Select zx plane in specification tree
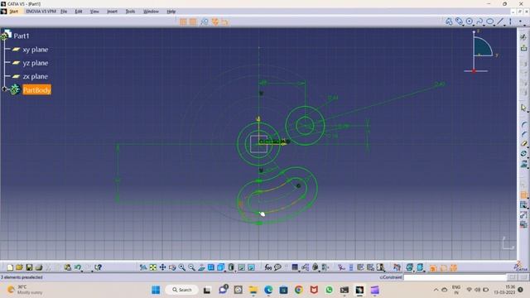Image resolution: width=530 pixels, height=298 pixels. pos(35,76)
